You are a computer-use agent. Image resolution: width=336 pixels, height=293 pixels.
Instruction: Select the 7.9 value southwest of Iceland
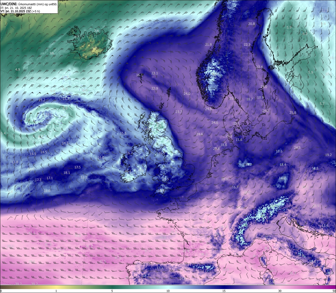coord(51,54)
